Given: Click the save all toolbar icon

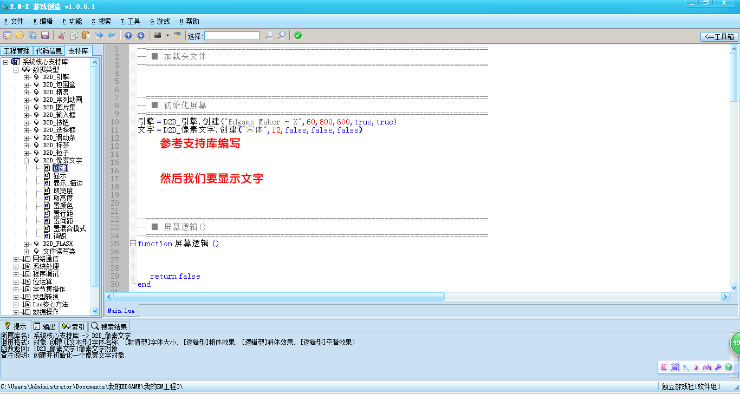Looking at the screenshot, I should (33, 36).
